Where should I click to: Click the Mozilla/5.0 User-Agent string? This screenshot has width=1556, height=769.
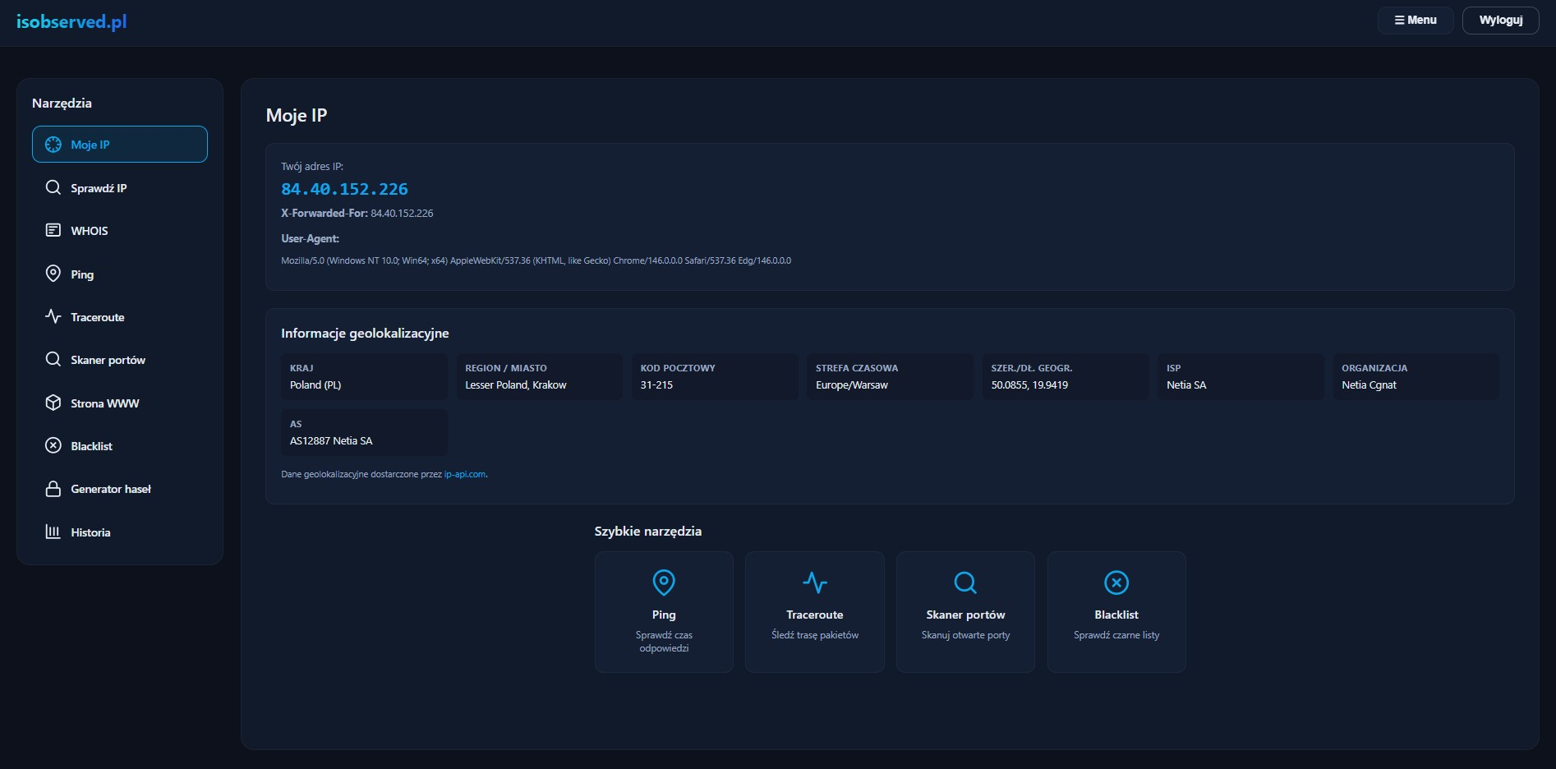[536, 260]
